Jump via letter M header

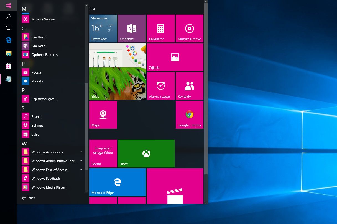[x=24, y=9]
